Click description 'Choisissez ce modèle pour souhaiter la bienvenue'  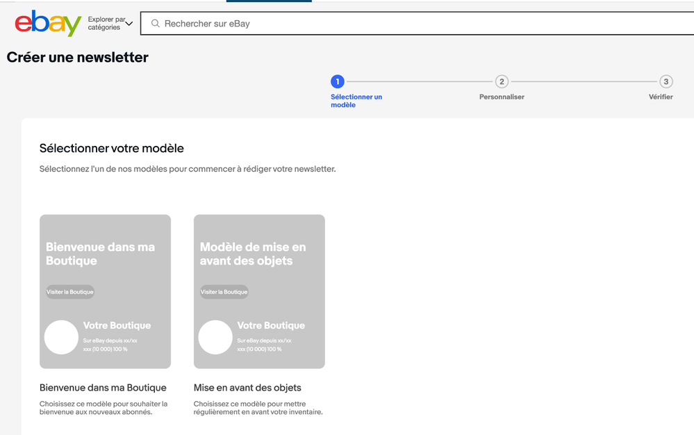[x=104, y=408]
